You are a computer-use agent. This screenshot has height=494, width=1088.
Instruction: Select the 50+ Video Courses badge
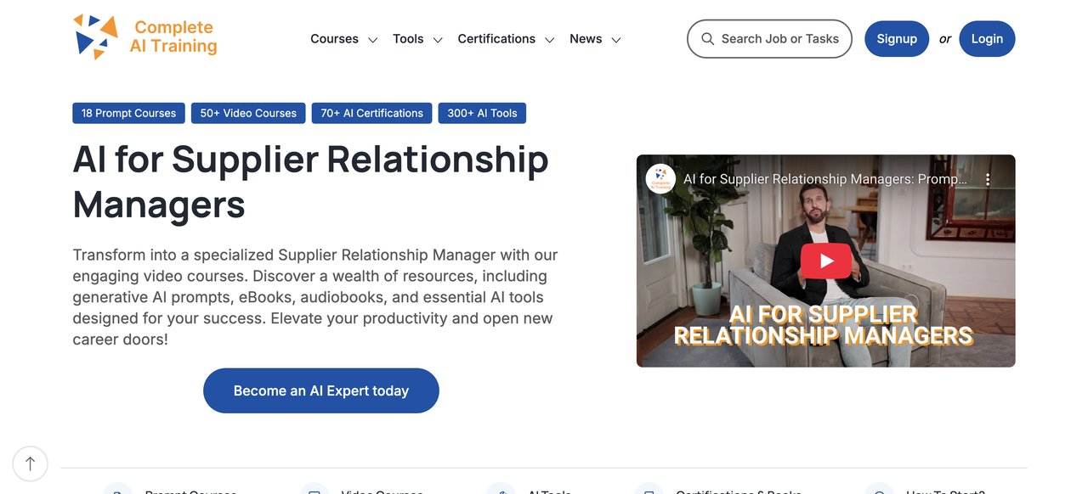pos(248,113)
